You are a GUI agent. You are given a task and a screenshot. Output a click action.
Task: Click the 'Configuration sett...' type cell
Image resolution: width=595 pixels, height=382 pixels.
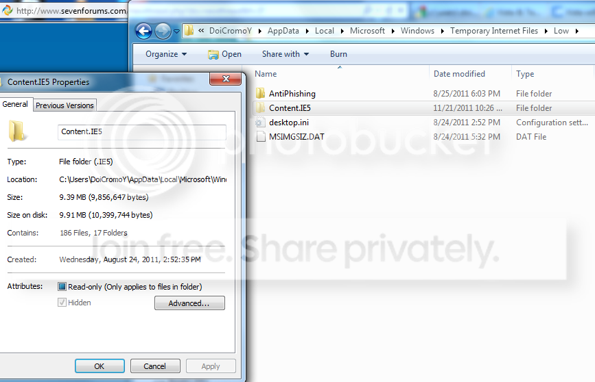552,123
